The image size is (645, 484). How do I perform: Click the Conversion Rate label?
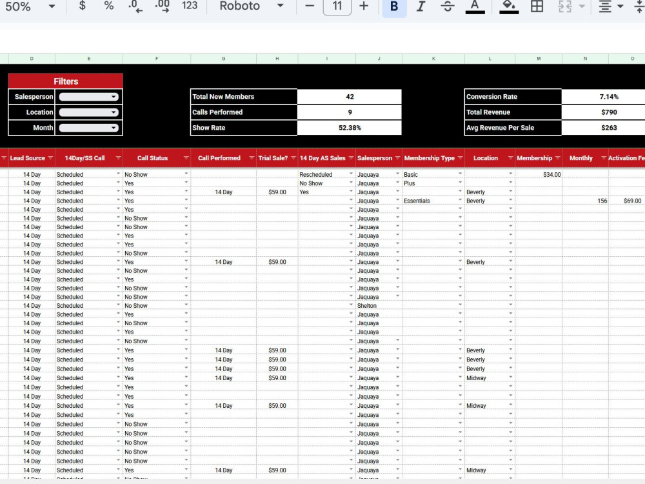pyautogui.click(x=491, y=97)
